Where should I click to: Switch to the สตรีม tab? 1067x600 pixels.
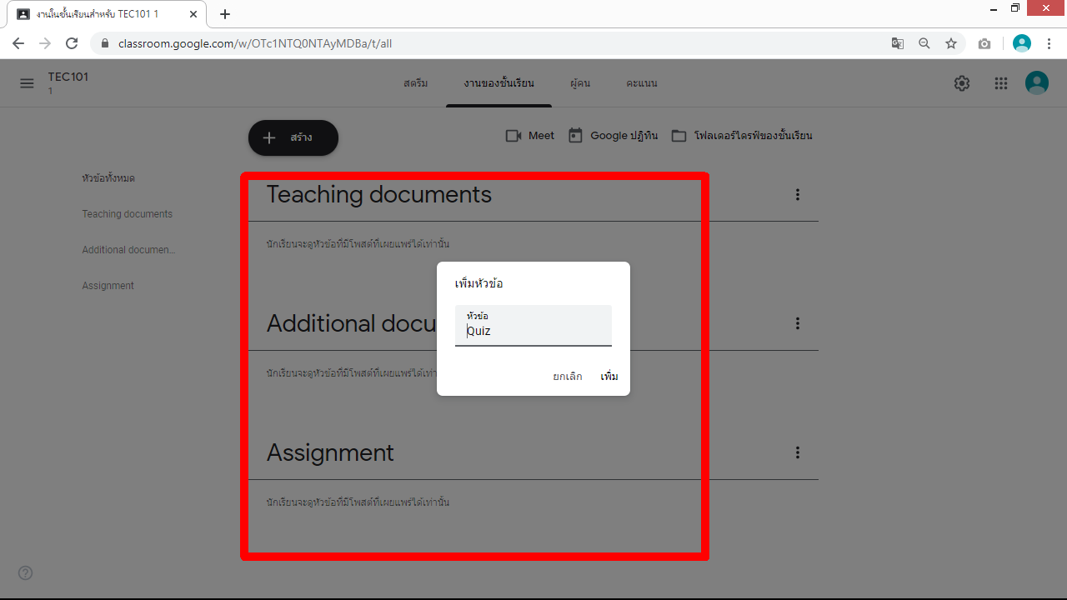(x=415, y=83)
